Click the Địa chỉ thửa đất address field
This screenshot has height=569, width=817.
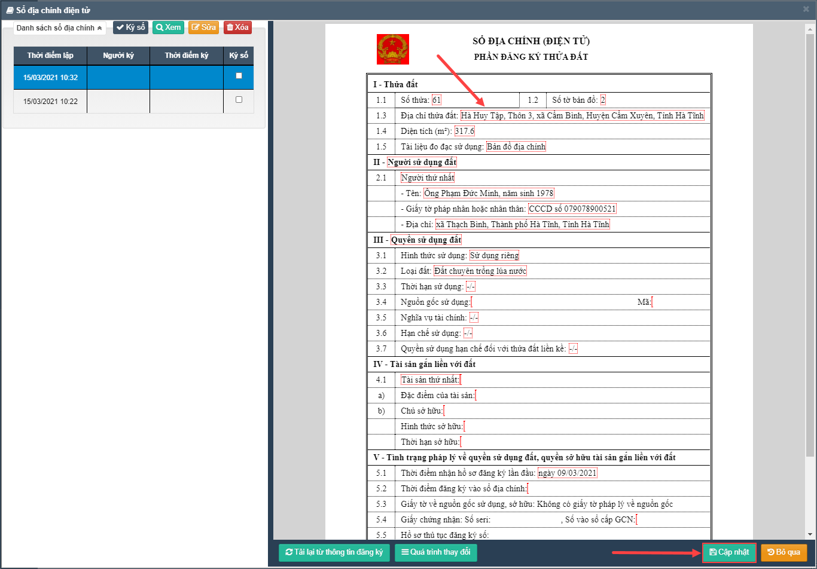pos(582,116)
